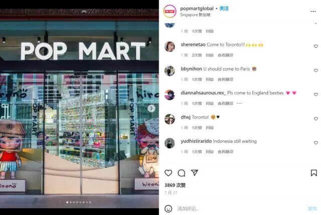Reply to dtwj's comment
The height and width of the screenshot is (215, 321).
point(210,128)
